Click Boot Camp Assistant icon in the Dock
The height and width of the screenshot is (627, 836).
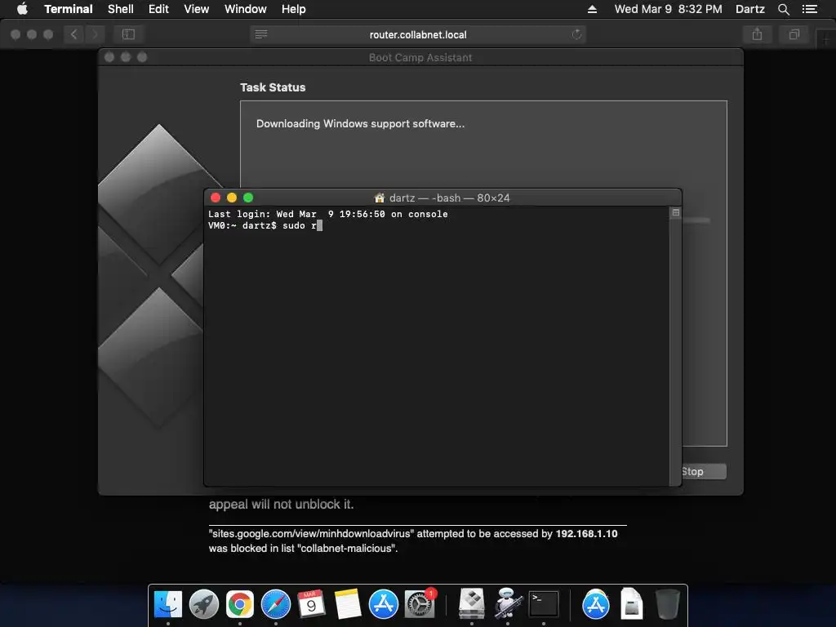pyautogui.click(x=472, y=604)
